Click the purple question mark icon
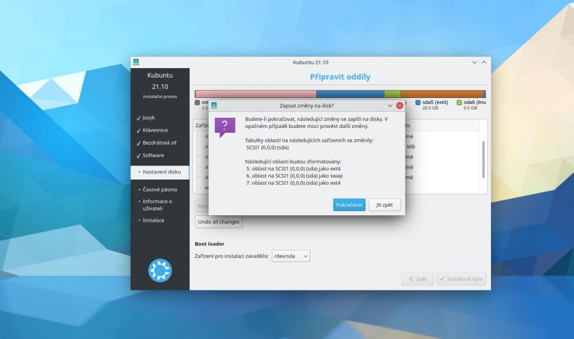The width and height of the screenshot is (574, 339). [x=225, y=127]
